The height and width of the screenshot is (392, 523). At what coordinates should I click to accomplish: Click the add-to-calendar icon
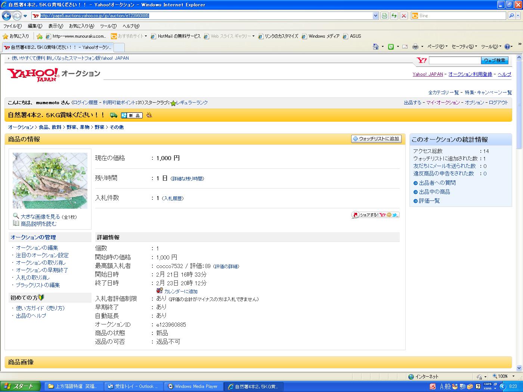point(160,291)
